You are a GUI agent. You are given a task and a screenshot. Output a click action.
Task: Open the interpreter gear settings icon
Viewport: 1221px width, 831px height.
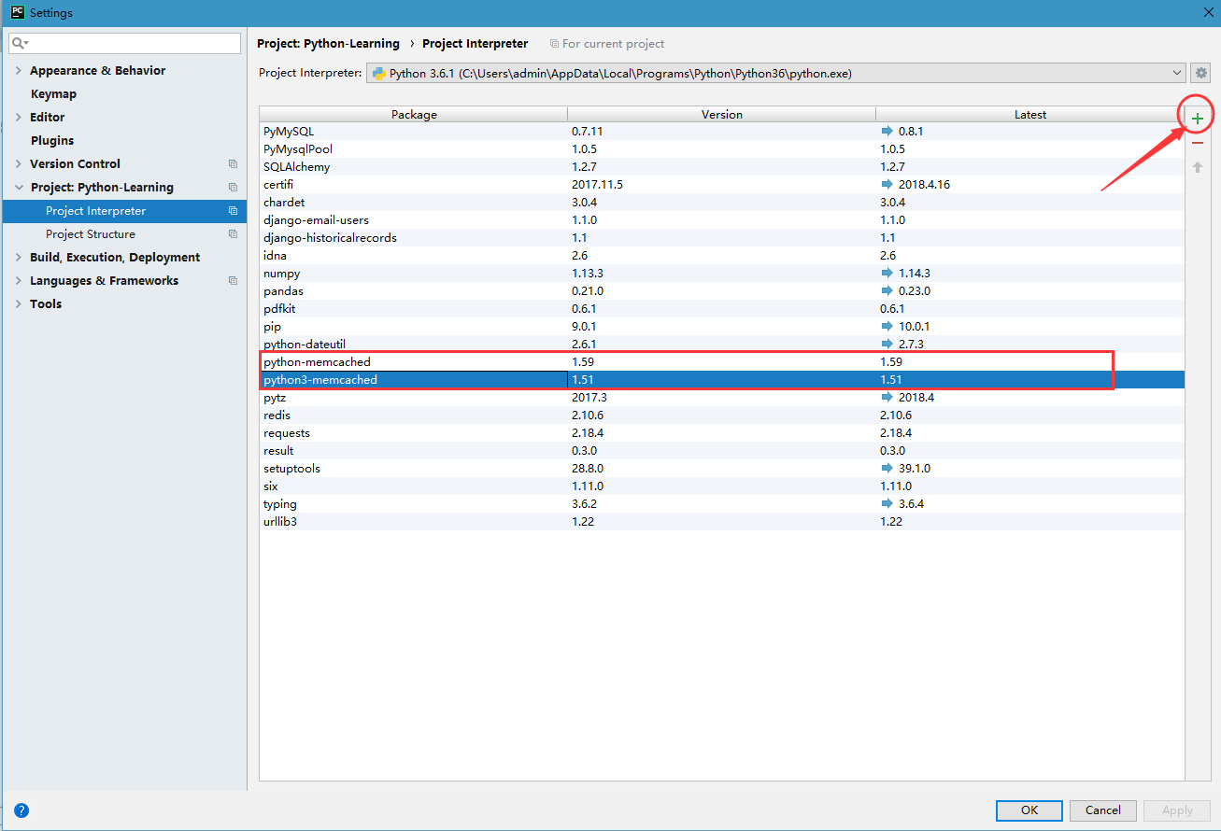(1201, 73)
